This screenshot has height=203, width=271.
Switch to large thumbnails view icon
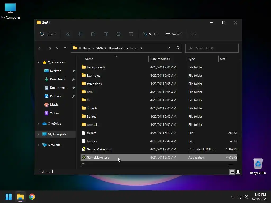pyautogui.click(x=238, y=172)
